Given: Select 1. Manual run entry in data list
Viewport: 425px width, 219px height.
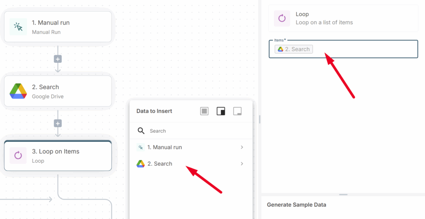Looking at the screenshot, I should pos(164,147).
